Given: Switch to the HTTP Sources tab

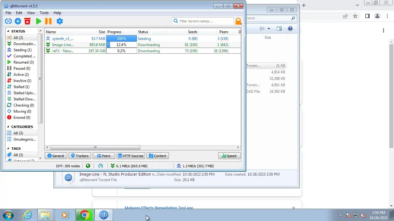Looking at the screenshot, I should click(x=131, y=156).
